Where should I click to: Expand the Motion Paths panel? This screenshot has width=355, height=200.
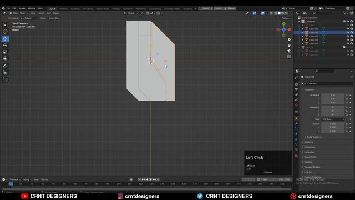pos(310,157)
